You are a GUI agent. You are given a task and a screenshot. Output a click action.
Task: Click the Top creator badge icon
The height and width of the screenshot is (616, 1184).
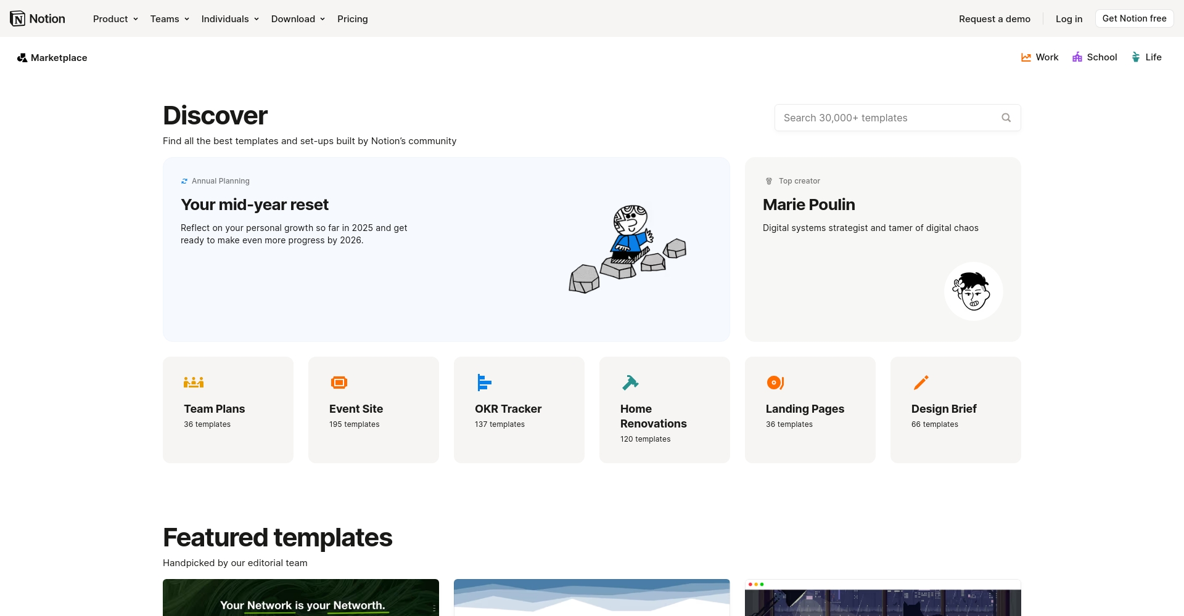769,181
